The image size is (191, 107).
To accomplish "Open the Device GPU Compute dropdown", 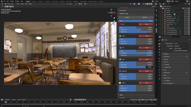I will click(182, 48).
